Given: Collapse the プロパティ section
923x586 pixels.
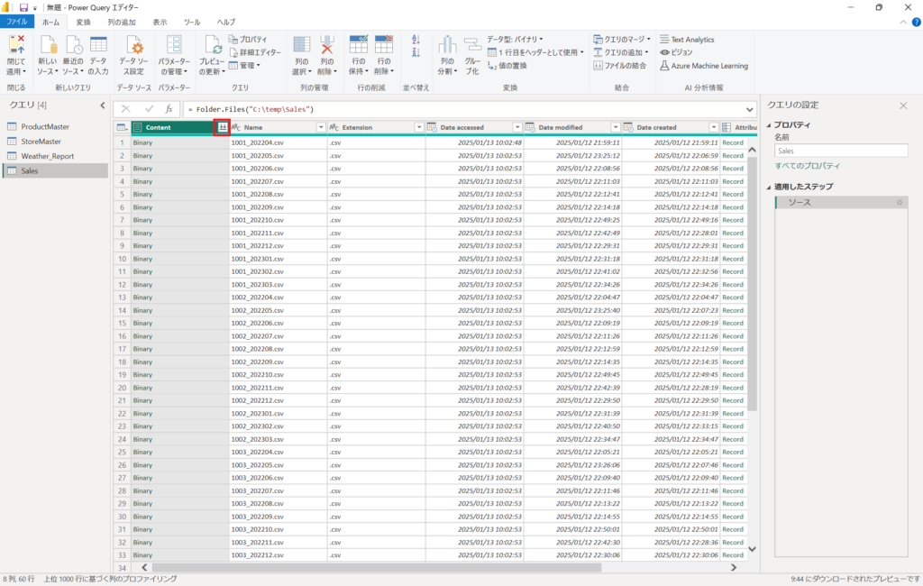Looking at the screenshot, I should (x=769, y=124).
